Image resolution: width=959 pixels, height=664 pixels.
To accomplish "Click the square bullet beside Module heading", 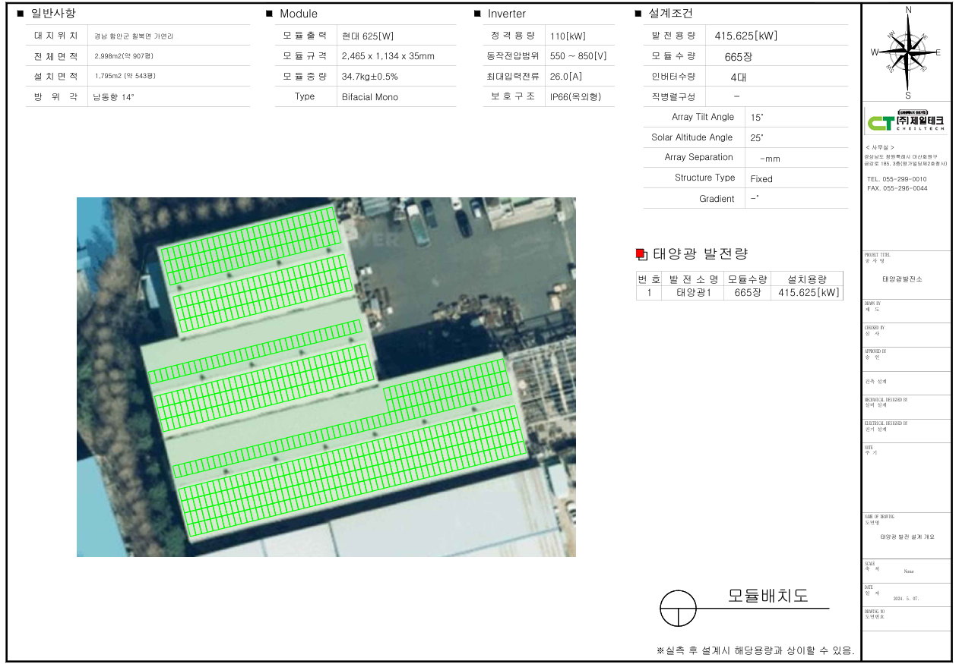I will tap(269, 14).
